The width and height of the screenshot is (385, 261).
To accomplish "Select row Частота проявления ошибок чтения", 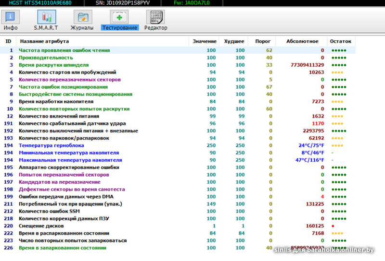I will [x=178, y=50].
